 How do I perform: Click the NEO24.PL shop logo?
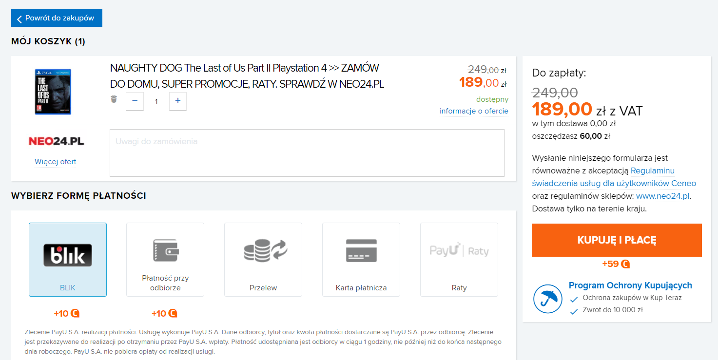coord(56,141)
